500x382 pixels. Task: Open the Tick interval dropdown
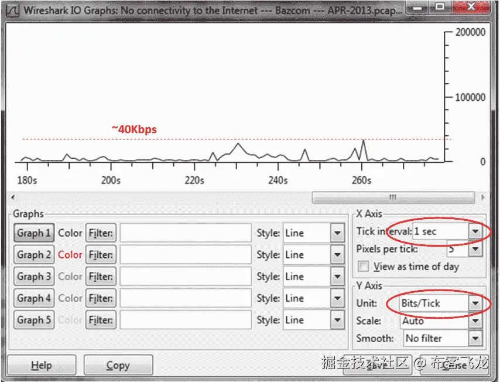click(x=475, y=231)
